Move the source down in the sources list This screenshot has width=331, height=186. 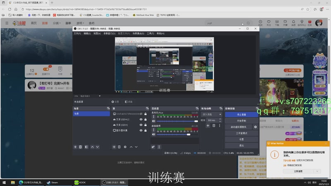coord(136,147)
